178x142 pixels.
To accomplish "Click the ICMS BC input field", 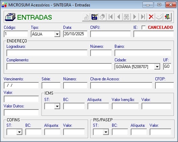I will pos(74,106).
